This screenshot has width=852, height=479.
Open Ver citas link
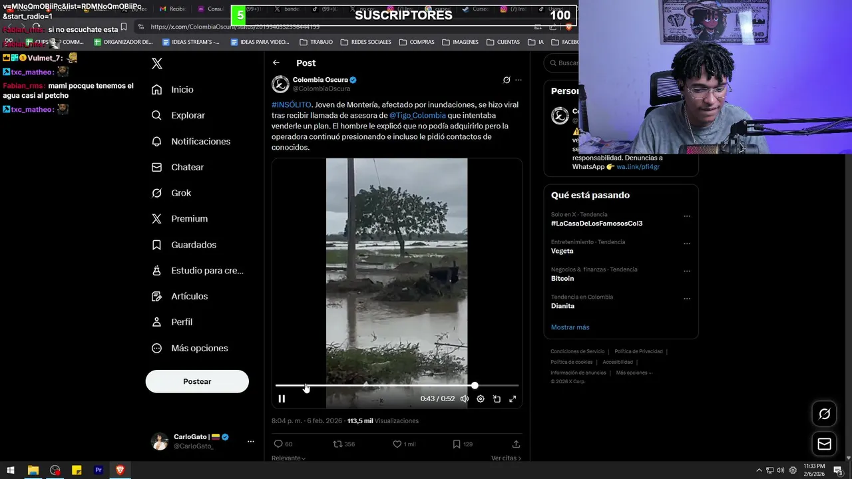click(506, 458)
